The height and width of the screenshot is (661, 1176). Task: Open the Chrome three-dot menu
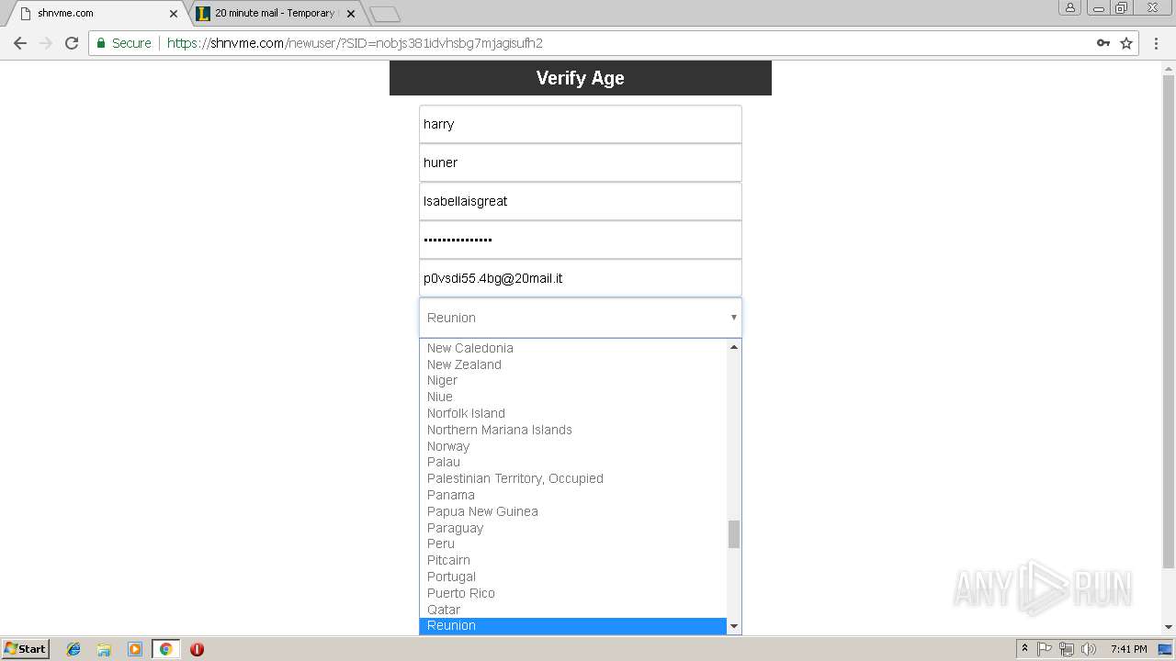(x=1156, y=43)
